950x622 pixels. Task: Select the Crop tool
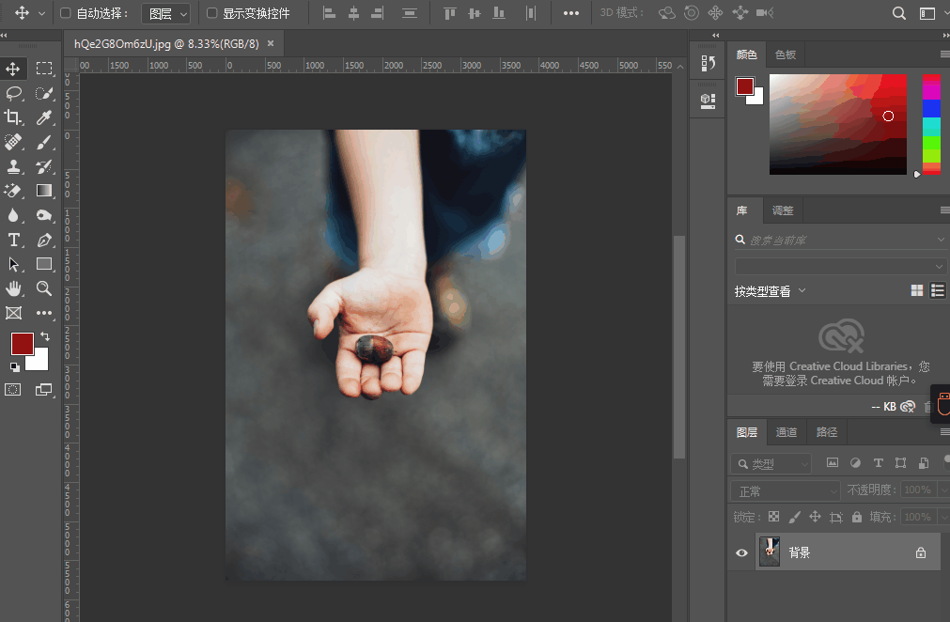14,117
